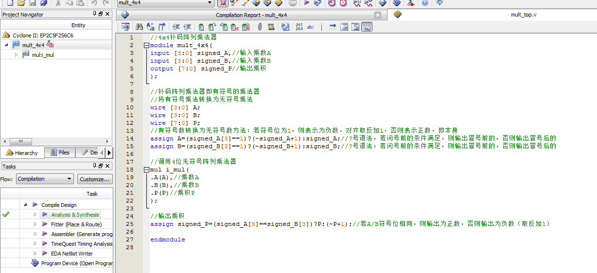597x273 pixels.
Task: Open the Find binoculars tool
Action: click(139, 27)
